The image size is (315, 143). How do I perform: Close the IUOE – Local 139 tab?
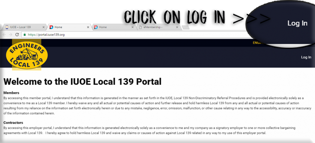[43, 27]
